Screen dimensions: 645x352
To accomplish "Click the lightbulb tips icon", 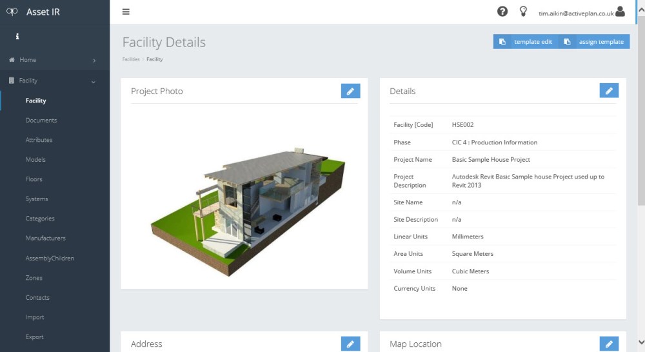I will pyautogui.click(x=523, y=12).
